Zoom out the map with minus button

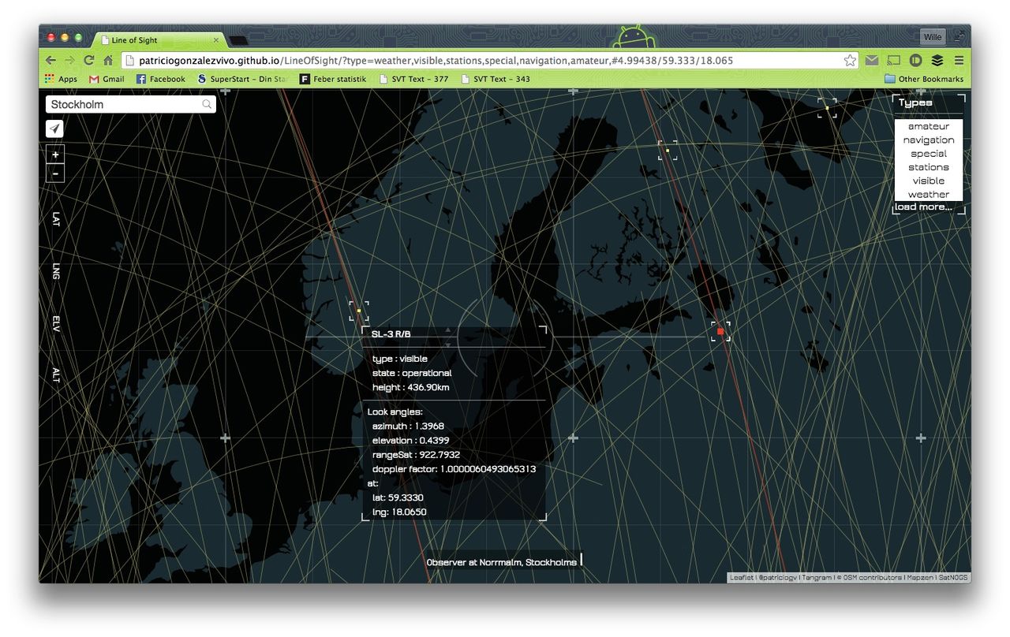click(55, 173)
